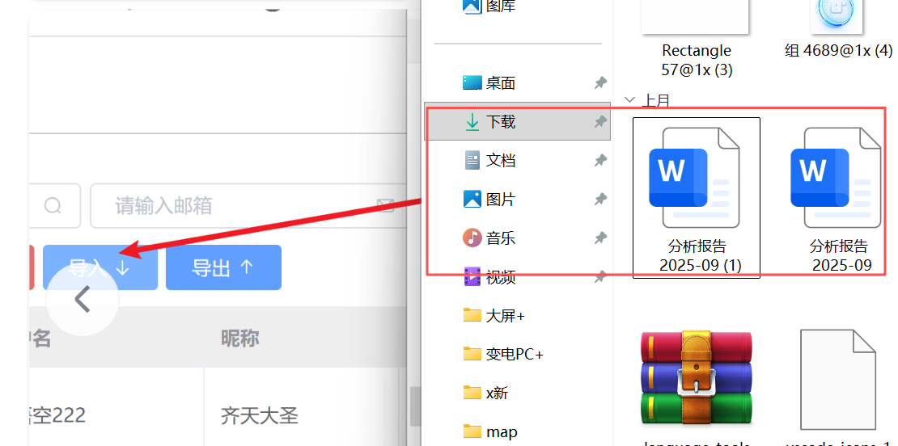The width and height of the screenshot is (898, 446).
Task: Open the 下载 folder in the Explorer sidebar
Action: [x=517, y=121]
